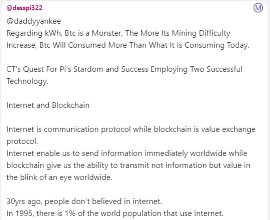The width and height of the screenshot is (270, 220).
Task: Click the 'Internet enable us to send' line
Action: tap(127, 153)
